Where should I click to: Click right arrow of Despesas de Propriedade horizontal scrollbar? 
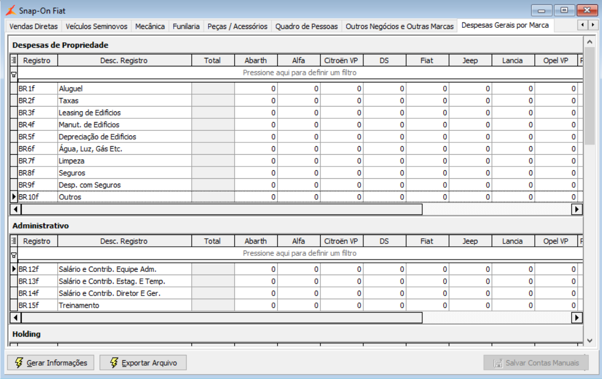(577, 209)
